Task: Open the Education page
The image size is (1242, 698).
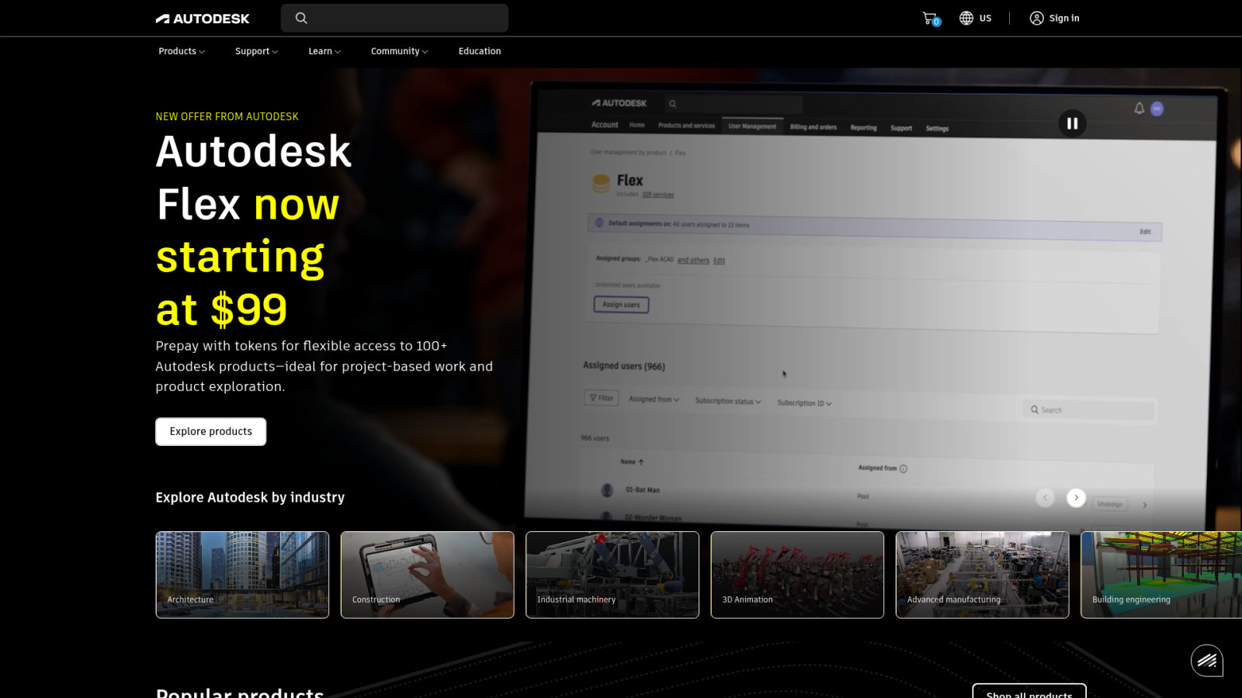Action: (x=480, y=51)
